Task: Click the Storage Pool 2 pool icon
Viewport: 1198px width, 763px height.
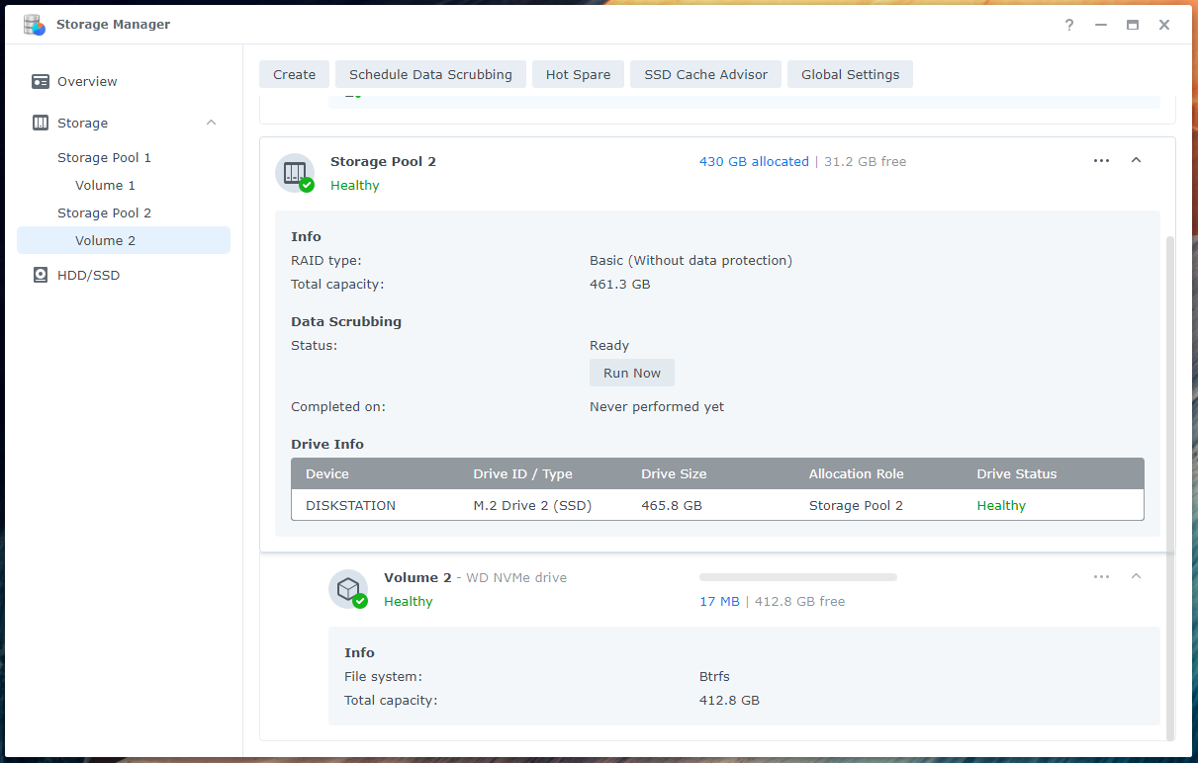Action: coord(294,172)
